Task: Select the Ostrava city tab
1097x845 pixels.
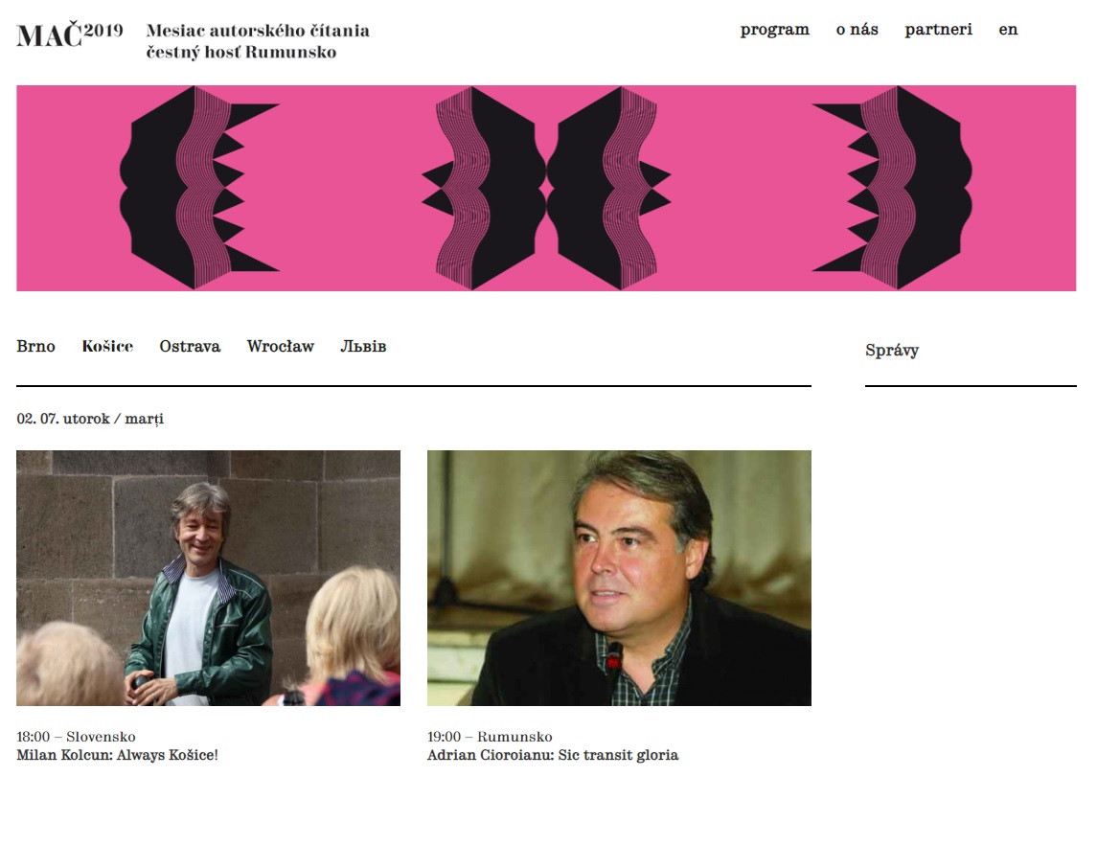Action: click(x=190, y=346)
